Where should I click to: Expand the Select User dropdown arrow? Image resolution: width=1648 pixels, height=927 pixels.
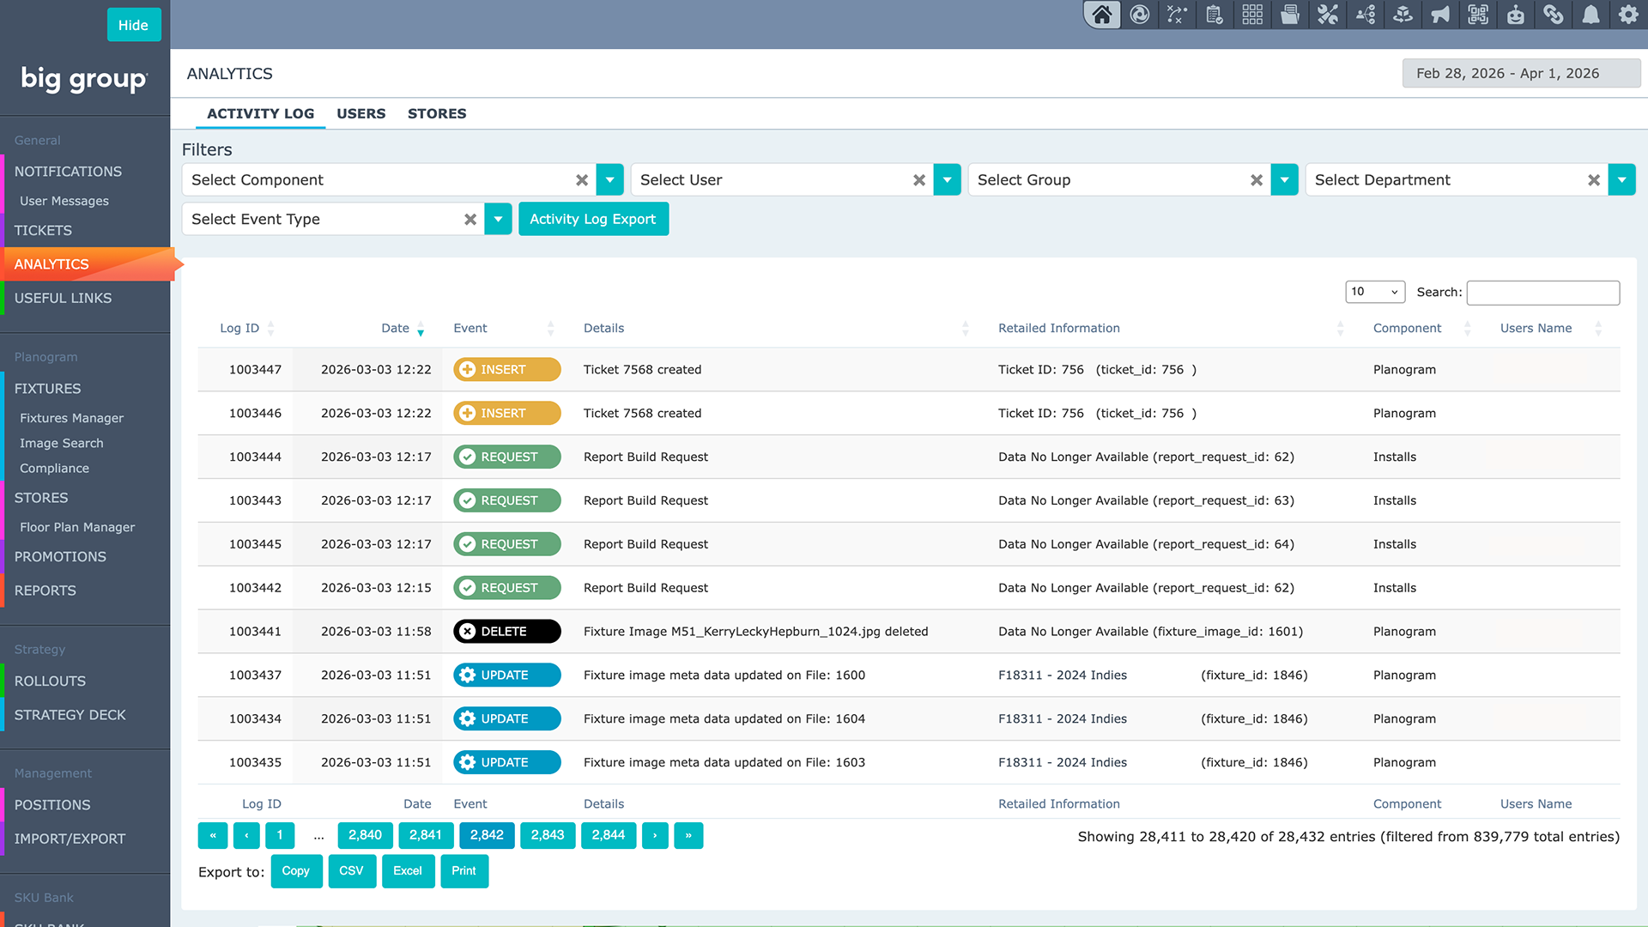pos(948,180)
